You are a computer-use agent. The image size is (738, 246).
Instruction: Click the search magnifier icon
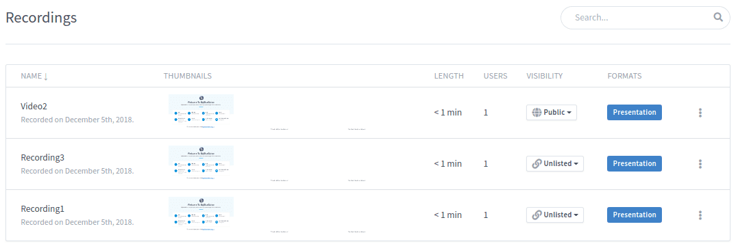(x=718, y=17)
